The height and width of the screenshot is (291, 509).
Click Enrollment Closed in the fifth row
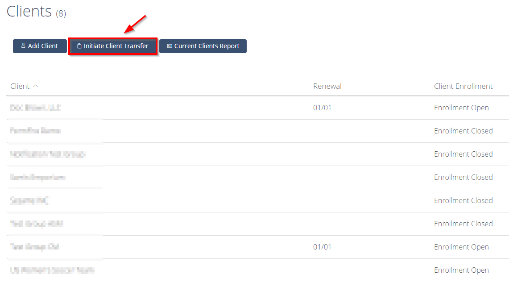[463, 200]
